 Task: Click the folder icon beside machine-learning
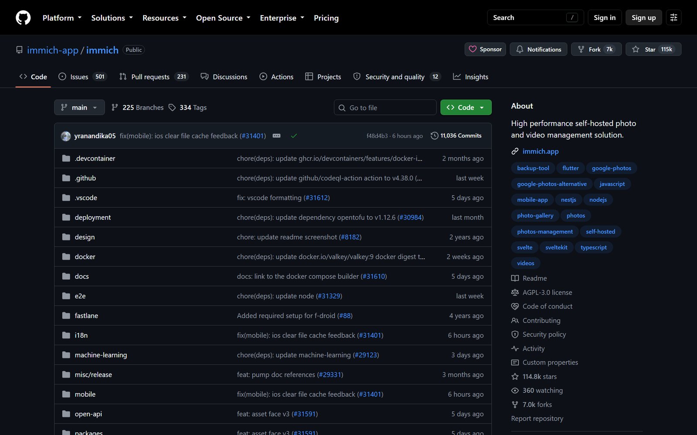coord(66,355)
